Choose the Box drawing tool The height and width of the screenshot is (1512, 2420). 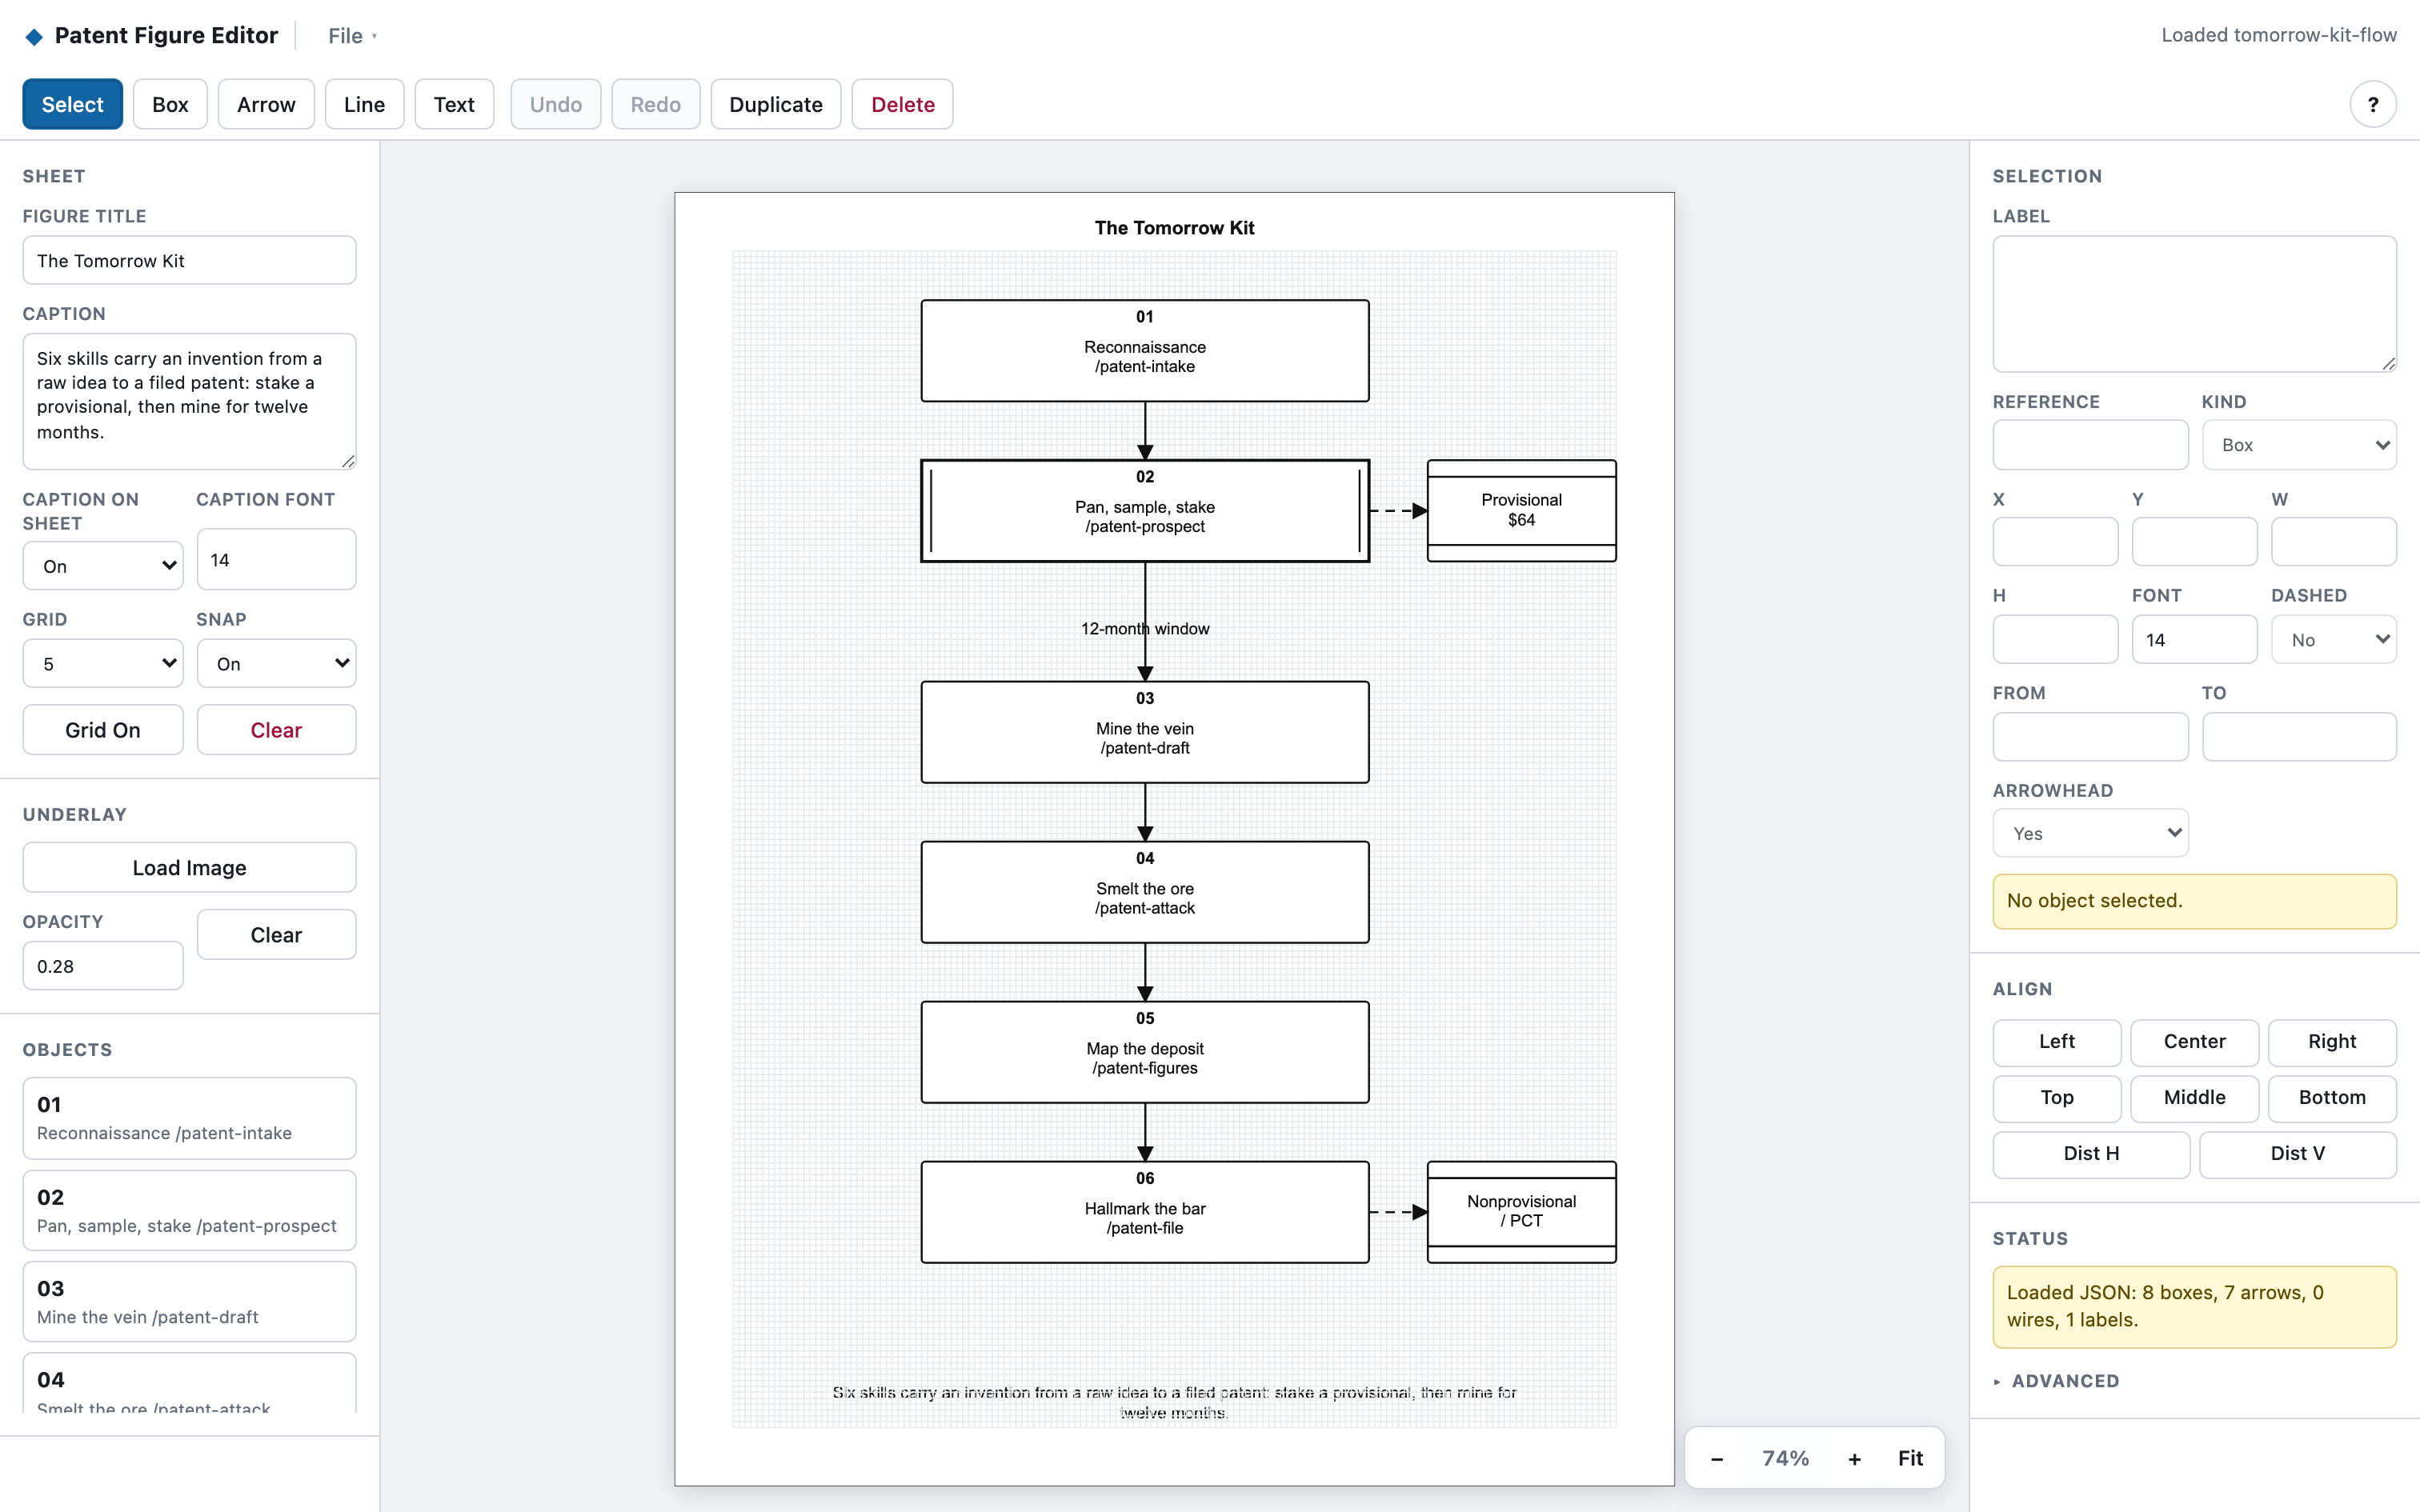coord(170,104)
